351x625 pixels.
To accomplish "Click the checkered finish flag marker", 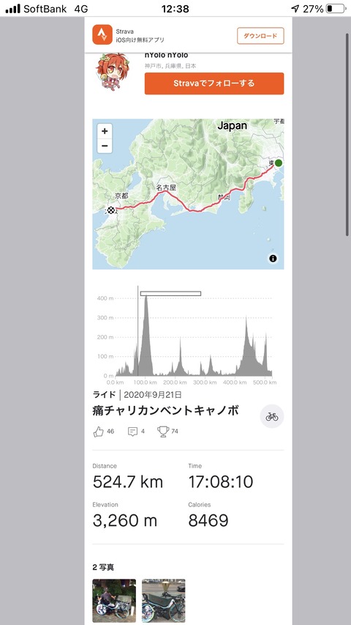I will click(x=111, y=210).
